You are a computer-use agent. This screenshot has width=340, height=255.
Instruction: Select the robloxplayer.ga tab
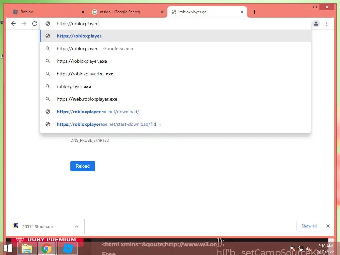coord(207,12)
